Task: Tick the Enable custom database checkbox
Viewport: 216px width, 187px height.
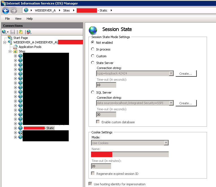Action: point(98,122)
